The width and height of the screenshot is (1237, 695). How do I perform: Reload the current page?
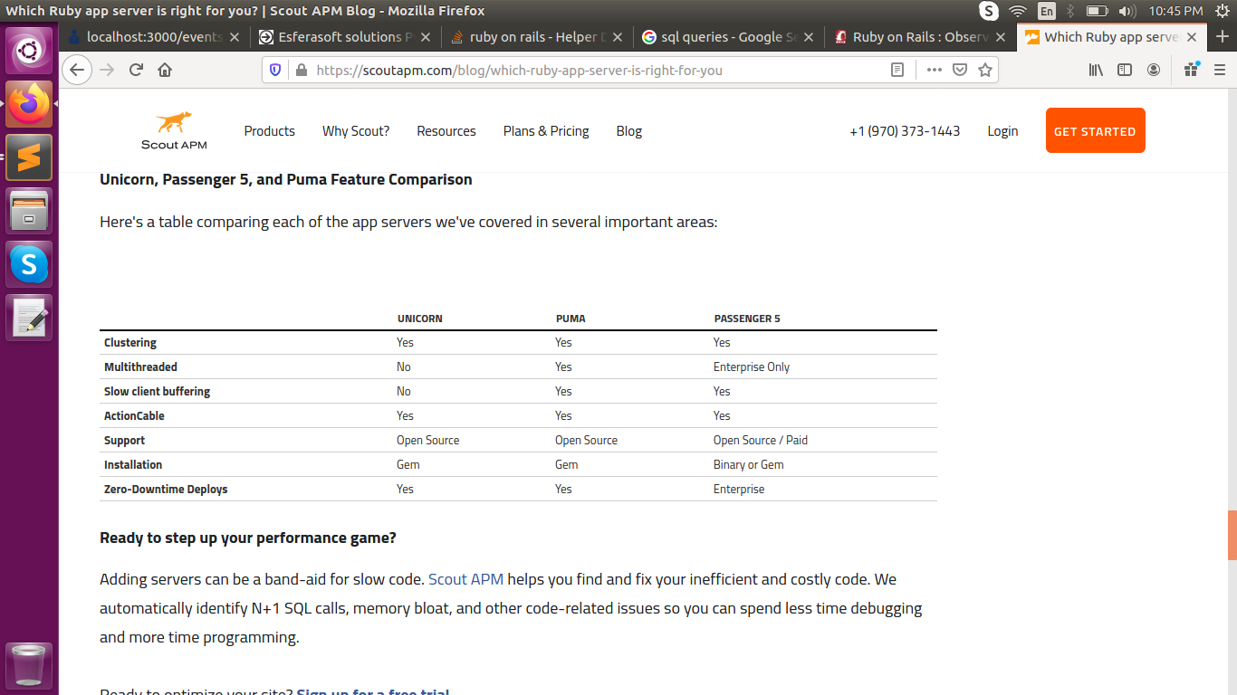pos(136,70)
